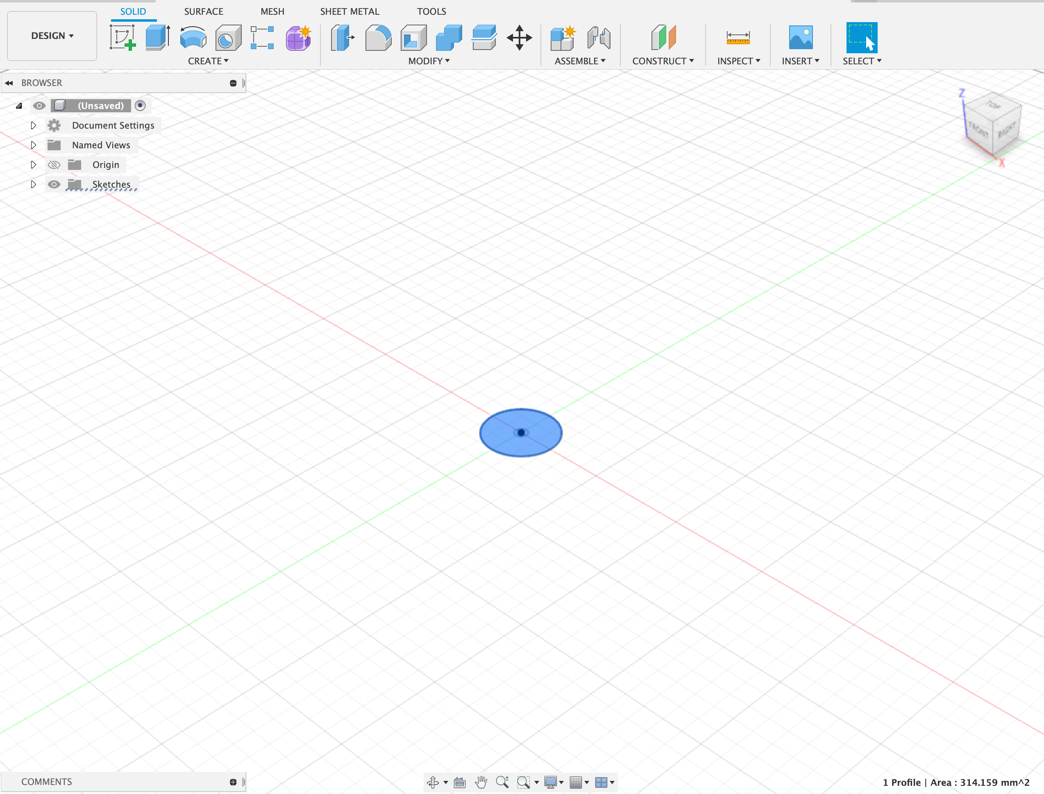
Task: Switch to the TOOLS tab
Action: (431, 11)
